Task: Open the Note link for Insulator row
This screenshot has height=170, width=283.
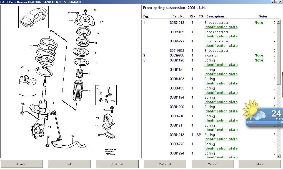Action: point(259,55)
